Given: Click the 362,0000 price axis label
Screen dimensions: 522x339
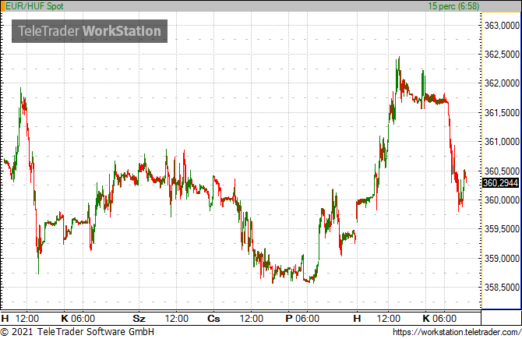Looking at the screenshot, I should click(x=502, y=83).
